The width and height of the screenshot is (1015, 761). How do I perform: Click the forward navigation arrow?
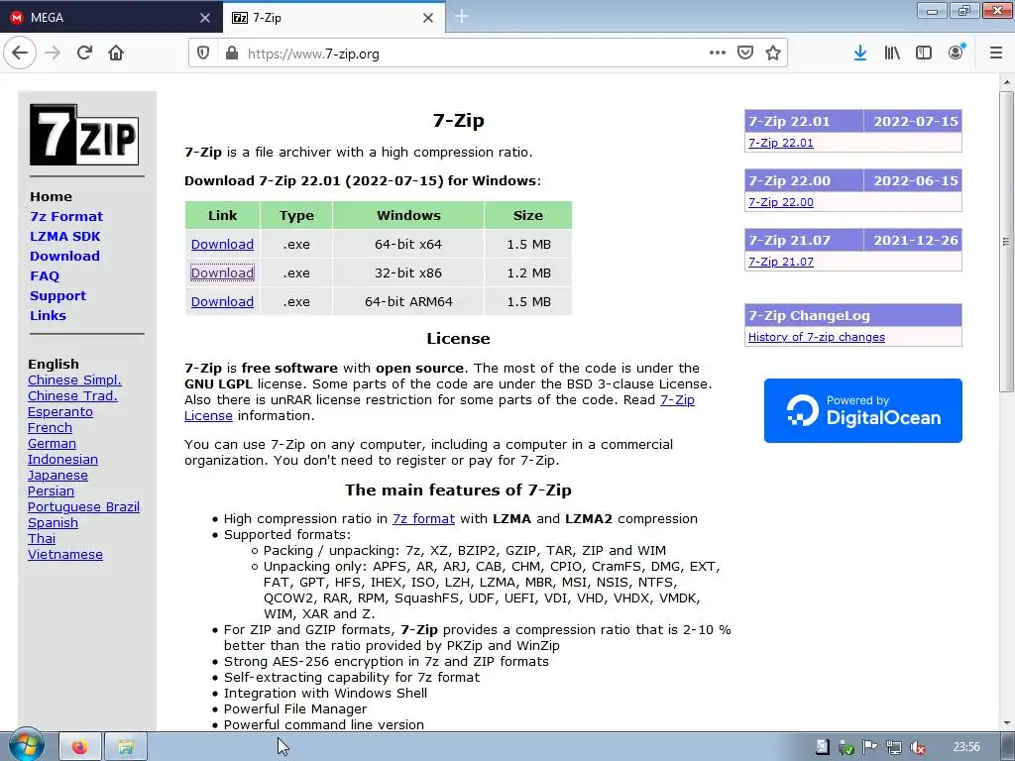pos(53,54)
